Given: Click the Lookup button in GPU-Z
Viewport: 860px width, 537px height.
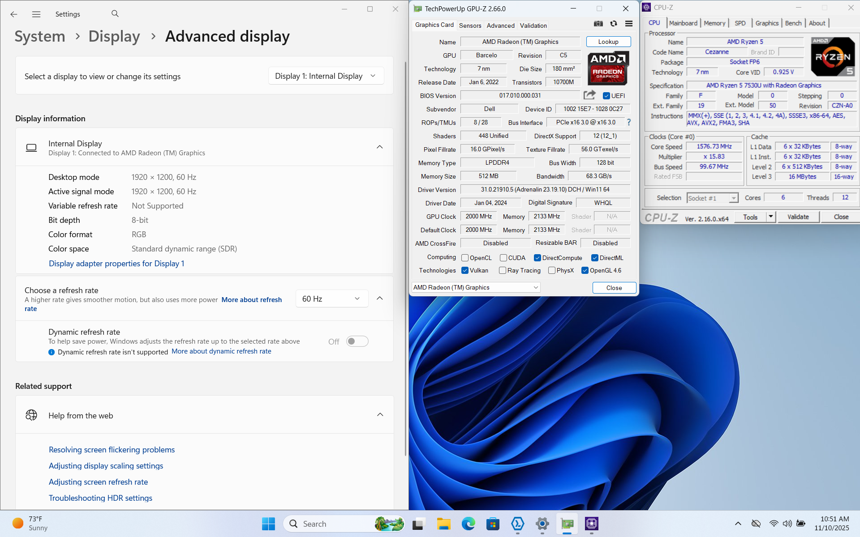Looking at the screenshot, I should click(x=608, y=42).
